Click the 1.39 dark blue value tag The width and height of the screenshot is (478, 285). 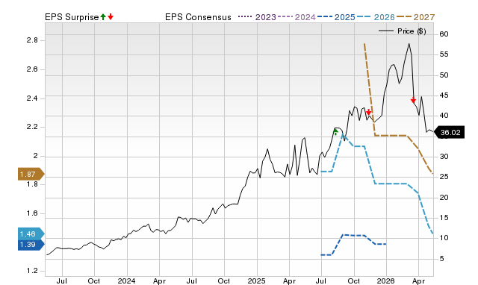point(31,245)
